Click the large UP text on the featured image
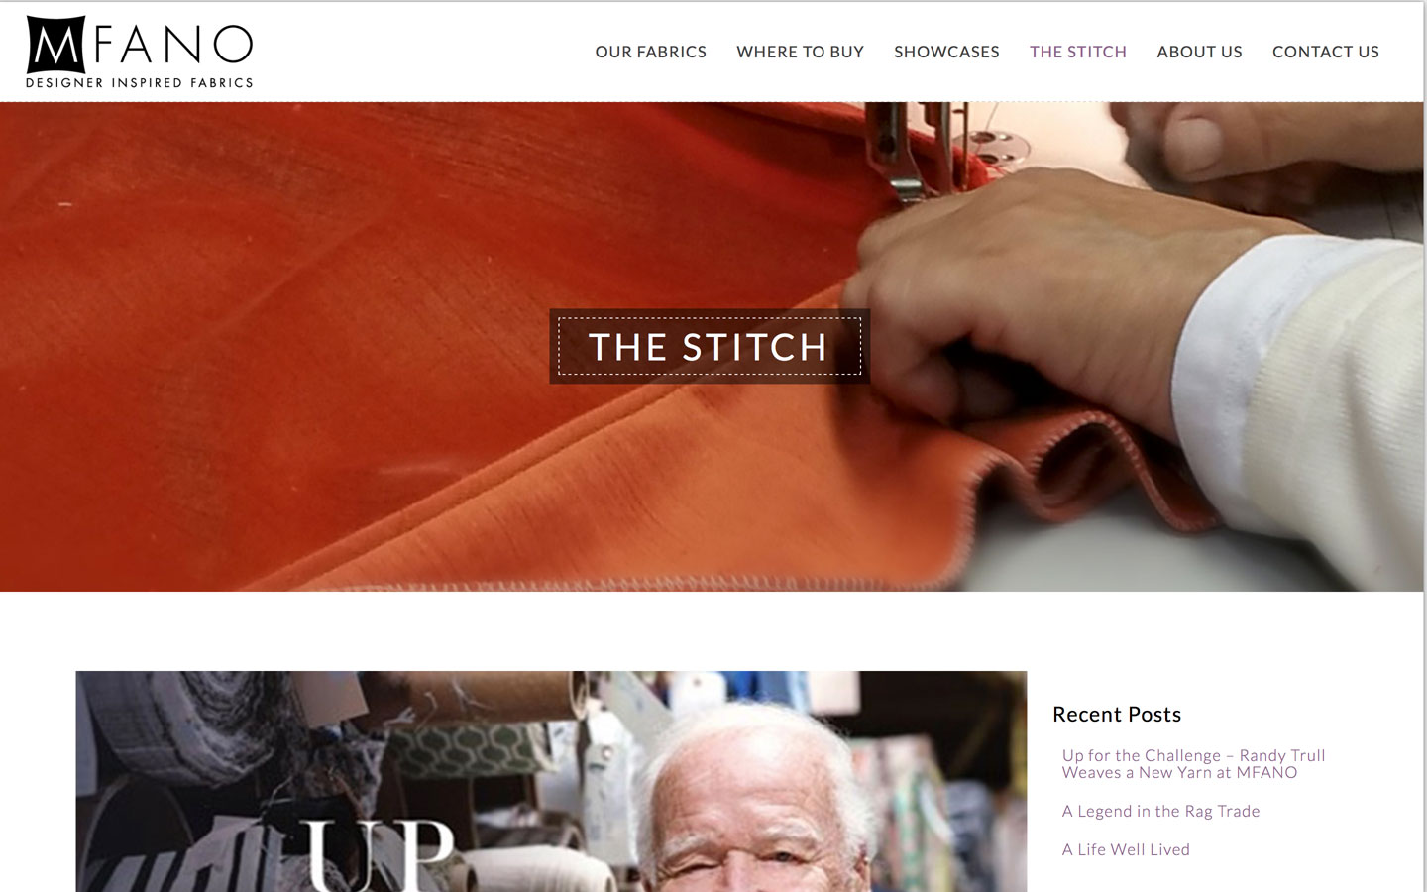The width and height of the screenshot is (1427, 892). pos(380,854)
